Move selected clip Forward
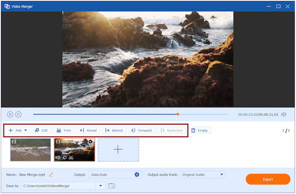Viewport: 296px width, 194px height. tap(142, 130)
